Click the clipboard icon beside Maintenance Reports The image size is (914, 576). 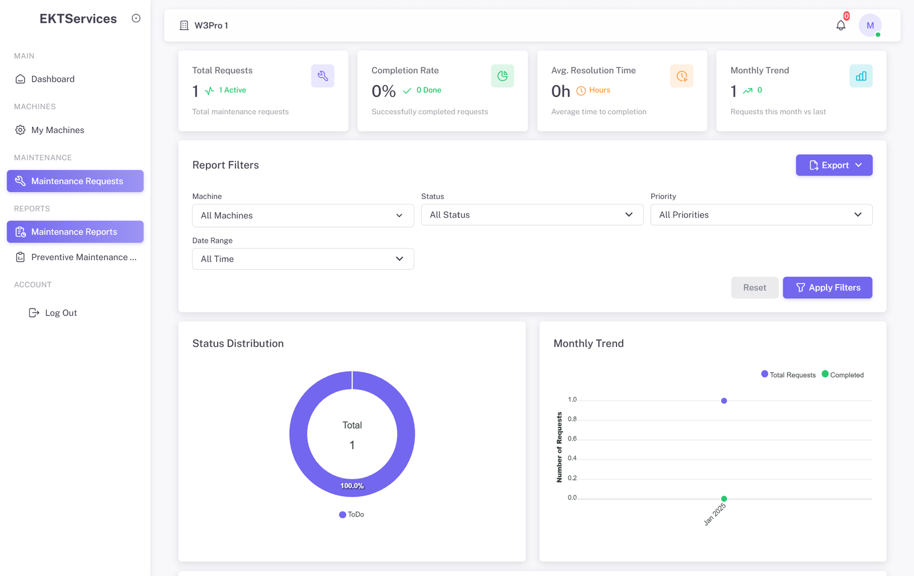tap(21, 231)
